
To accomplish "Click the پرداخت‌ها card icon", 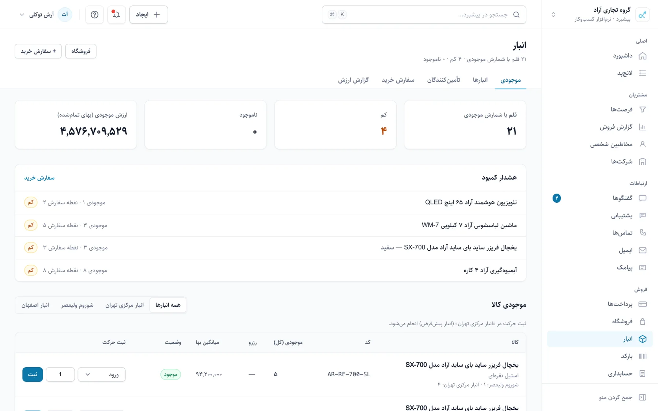I will pyautogui.click(x=642, y=304).
